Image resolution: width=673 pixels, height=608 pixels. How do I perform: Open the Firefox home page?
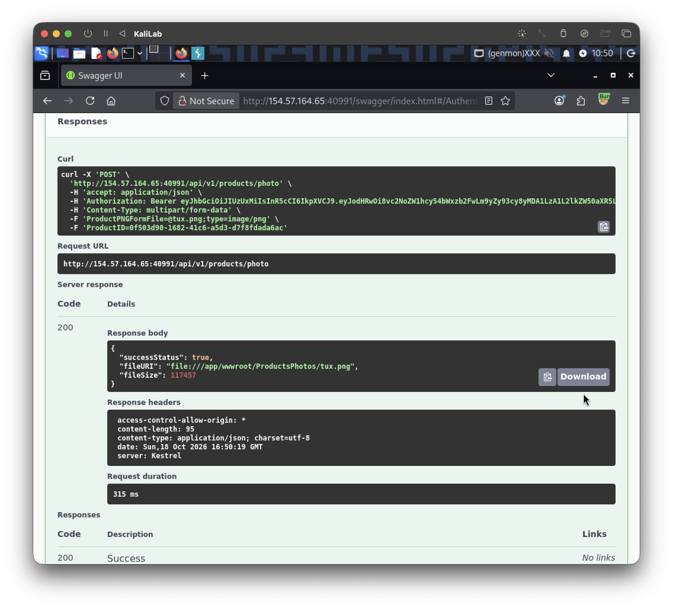coord(111,101)
